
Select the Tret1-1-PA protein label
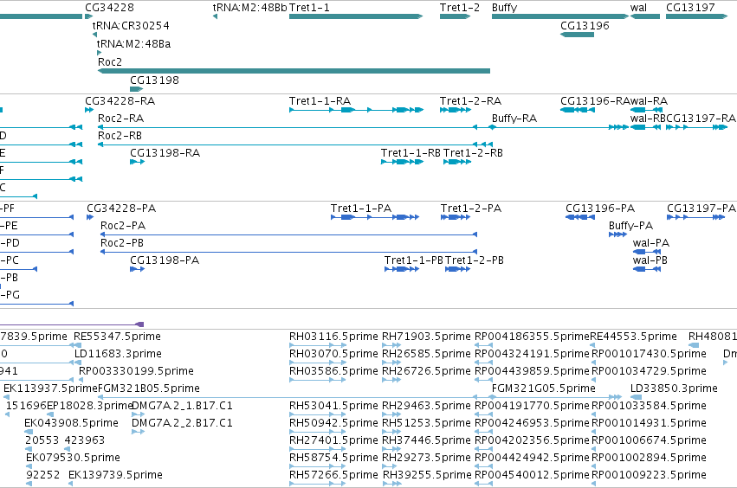361,209
